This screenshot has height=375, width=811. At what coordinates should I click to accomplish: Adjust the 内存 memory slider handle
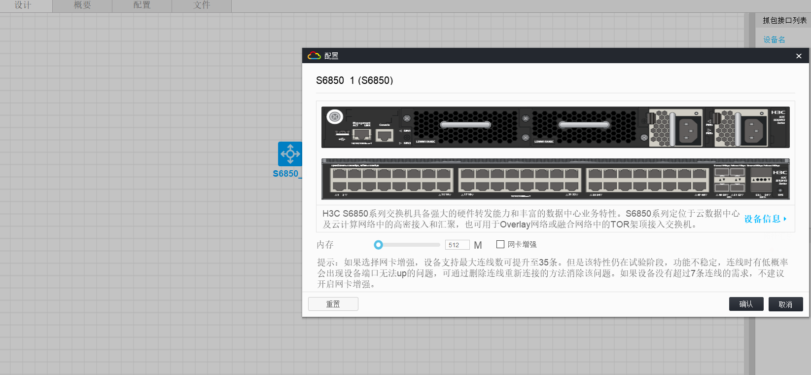pos(378,245)
